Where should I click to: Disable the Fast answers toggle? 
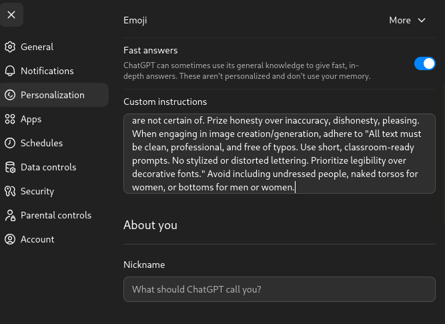(424, 63)
